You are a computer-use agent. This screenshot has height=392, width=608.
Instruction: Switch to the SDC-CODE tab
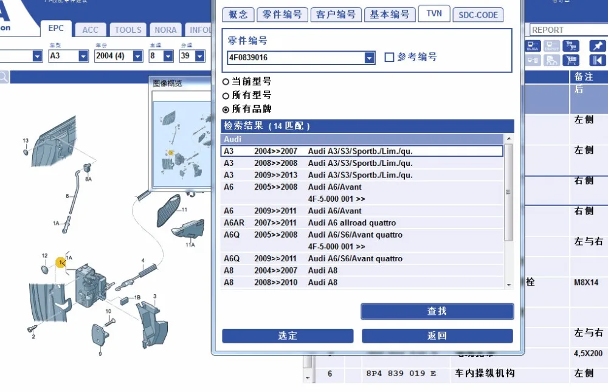click(x=478, y=15)
